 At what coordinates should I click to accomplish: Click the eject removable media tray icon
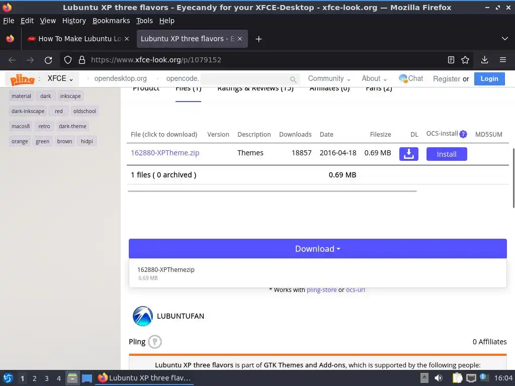424,378
